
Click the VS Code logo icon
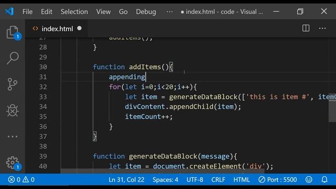(x=9, y=12)
